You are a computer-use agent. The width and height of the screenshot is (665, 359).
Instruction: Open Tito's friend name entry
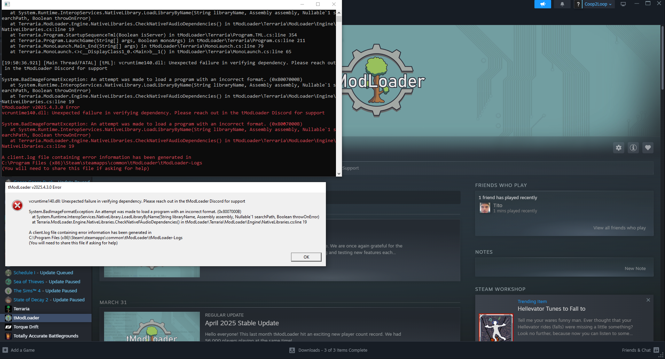498,205
